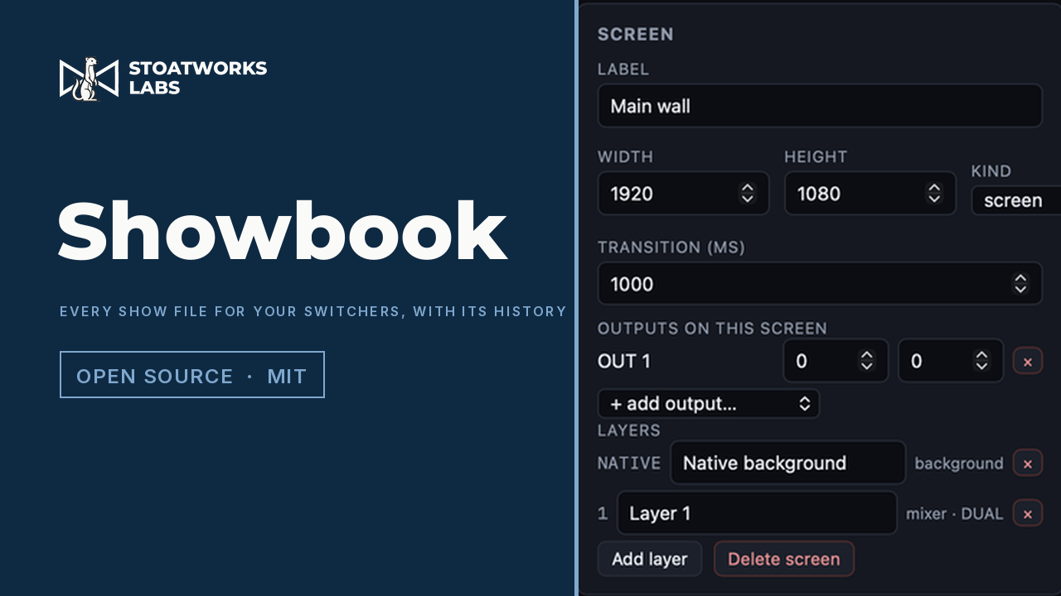This screenshot has width=1061, height=596.
Task: Remove the Native background layer with x
Action: 1028,464
